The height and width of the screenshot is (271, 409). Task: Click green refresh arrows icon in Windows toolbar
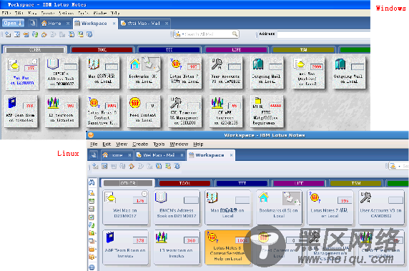[x=35, y=34]
